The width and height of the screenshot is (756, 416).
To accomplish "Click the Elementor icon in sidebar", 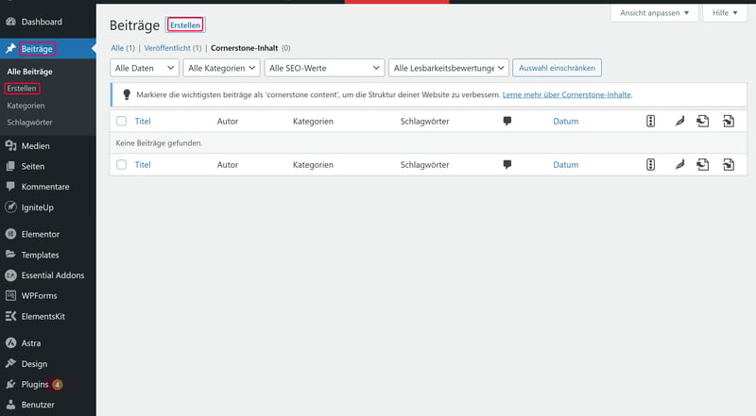I will 10,234.
